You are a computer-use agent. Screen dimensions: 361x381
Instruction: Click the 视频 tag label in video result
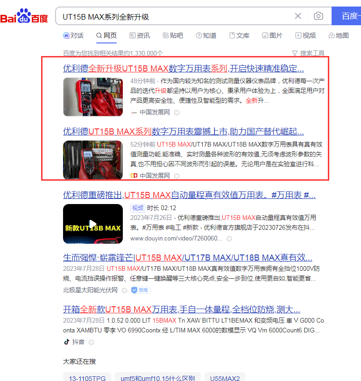[138, 208]
